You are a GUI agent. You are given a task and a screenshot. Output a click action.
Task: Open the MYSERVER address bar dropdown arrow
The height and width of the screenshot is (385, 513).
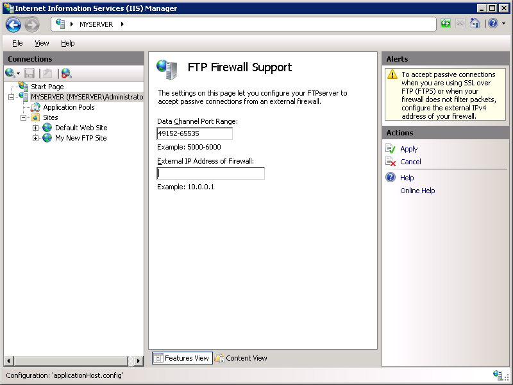point(122,24)
